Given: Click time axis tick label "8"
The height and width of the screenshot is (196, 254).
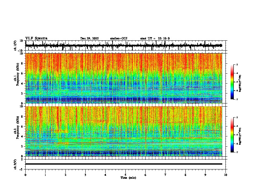Looking at the screenshot, I should 185,175.
